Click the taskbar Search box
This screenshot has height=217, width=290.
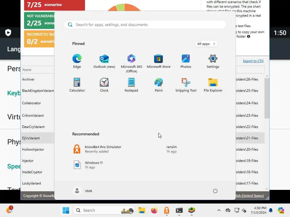point(104,210)
